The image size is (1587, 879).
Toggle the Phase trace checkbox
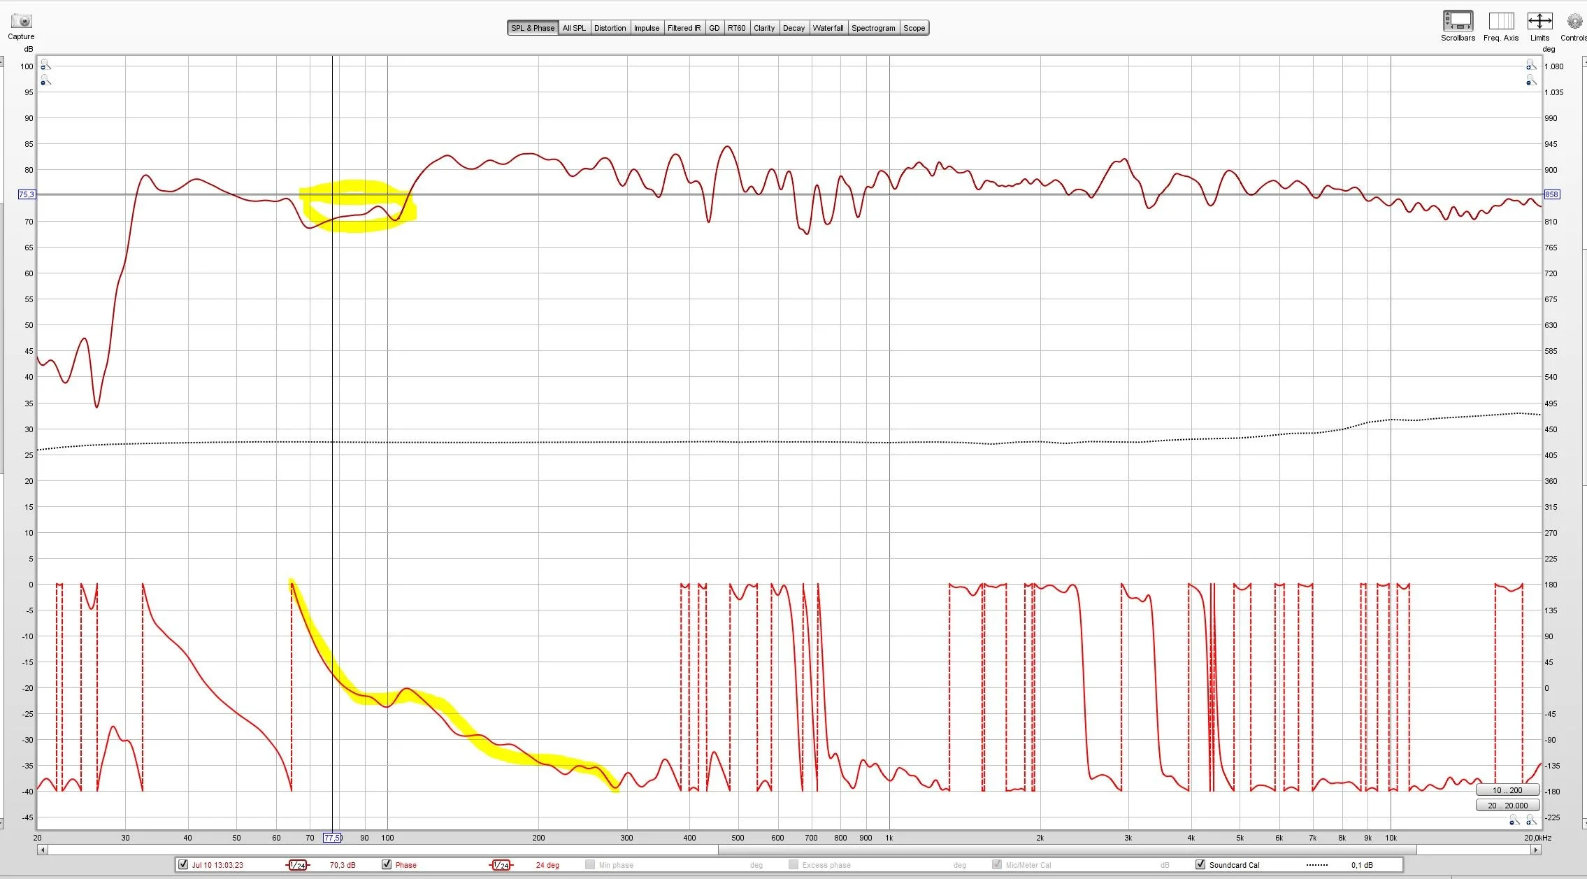387,864
